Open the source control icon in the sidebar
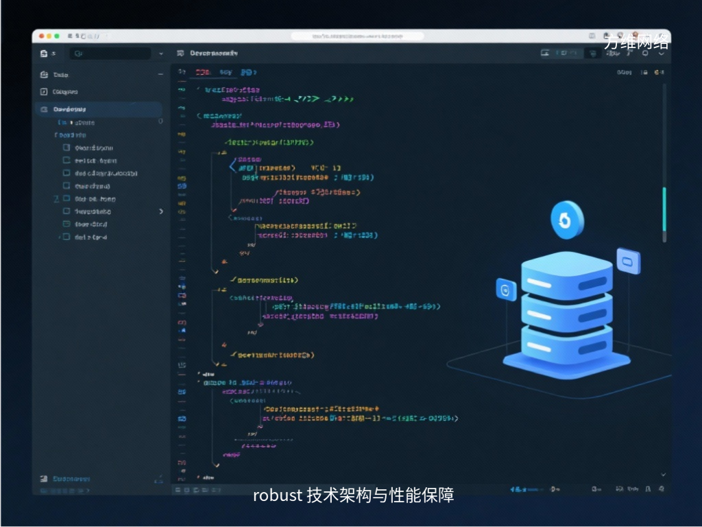 tap(44, 92)
